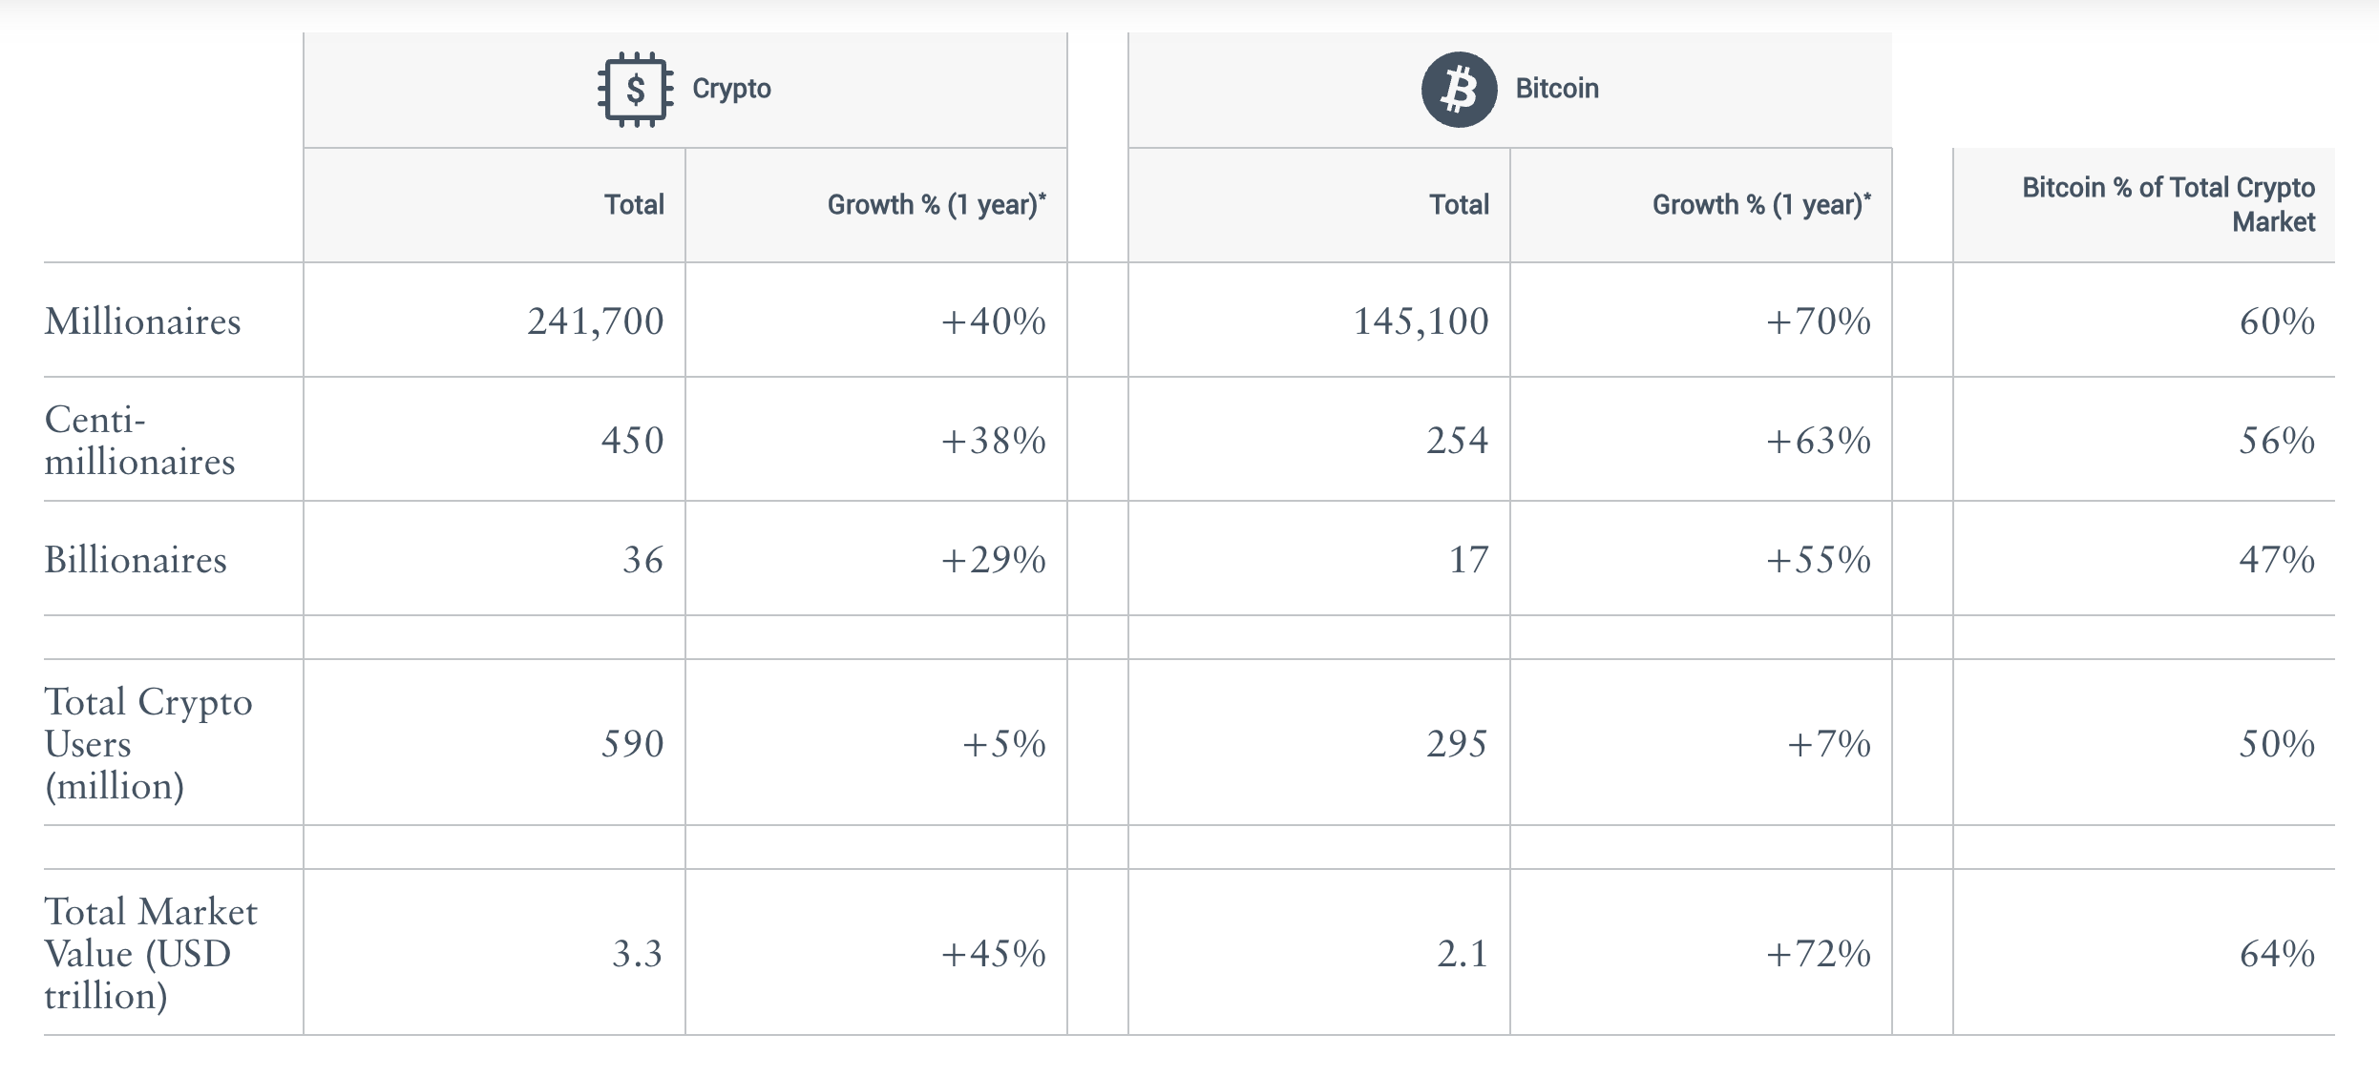
Task: Click Total Crypto Users (million) row label
Action: point(148,744)
